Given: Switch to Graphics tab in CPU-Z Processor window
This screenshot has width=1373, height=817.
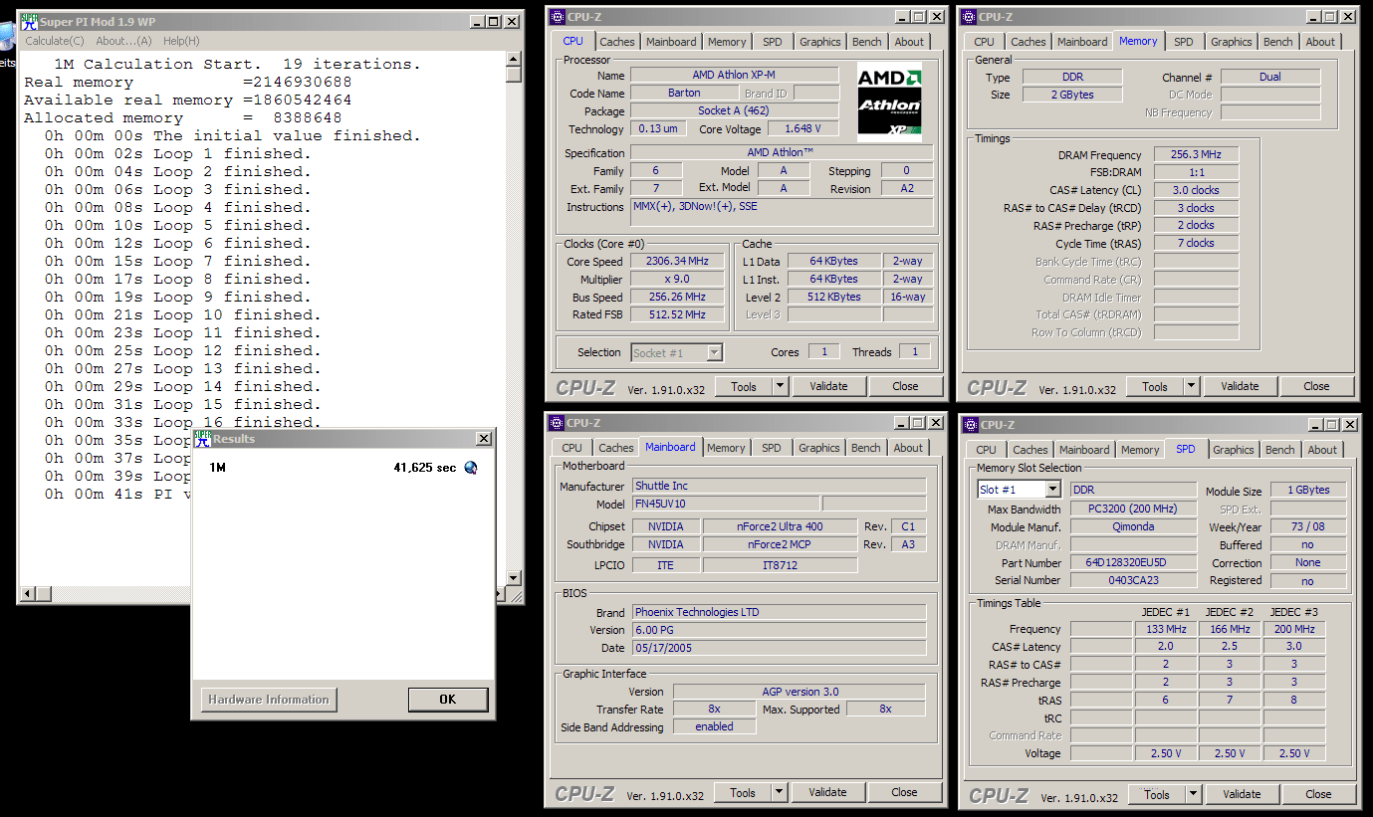Looking at the screenshot, I should point(819,42).
